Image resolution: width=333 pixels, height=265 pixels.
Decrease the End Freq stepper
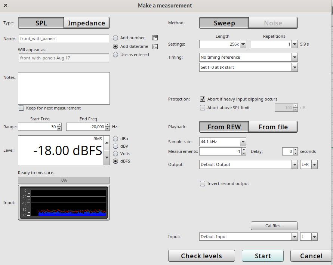(x=108, y=129)
